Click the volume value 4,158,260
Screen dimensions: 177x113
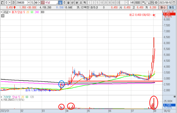pos(46,8)
